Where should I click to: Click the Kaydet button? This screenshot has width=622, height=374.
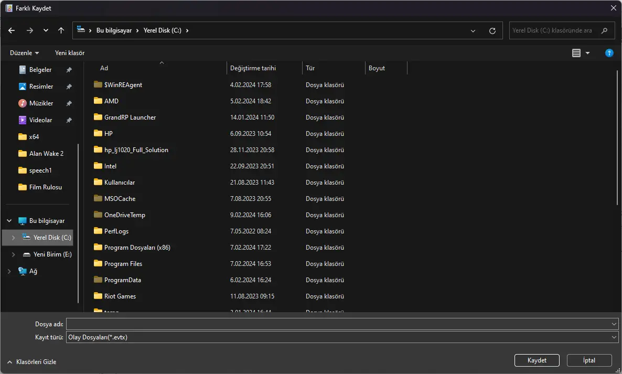pyautogui.click(x=537, y=360)
